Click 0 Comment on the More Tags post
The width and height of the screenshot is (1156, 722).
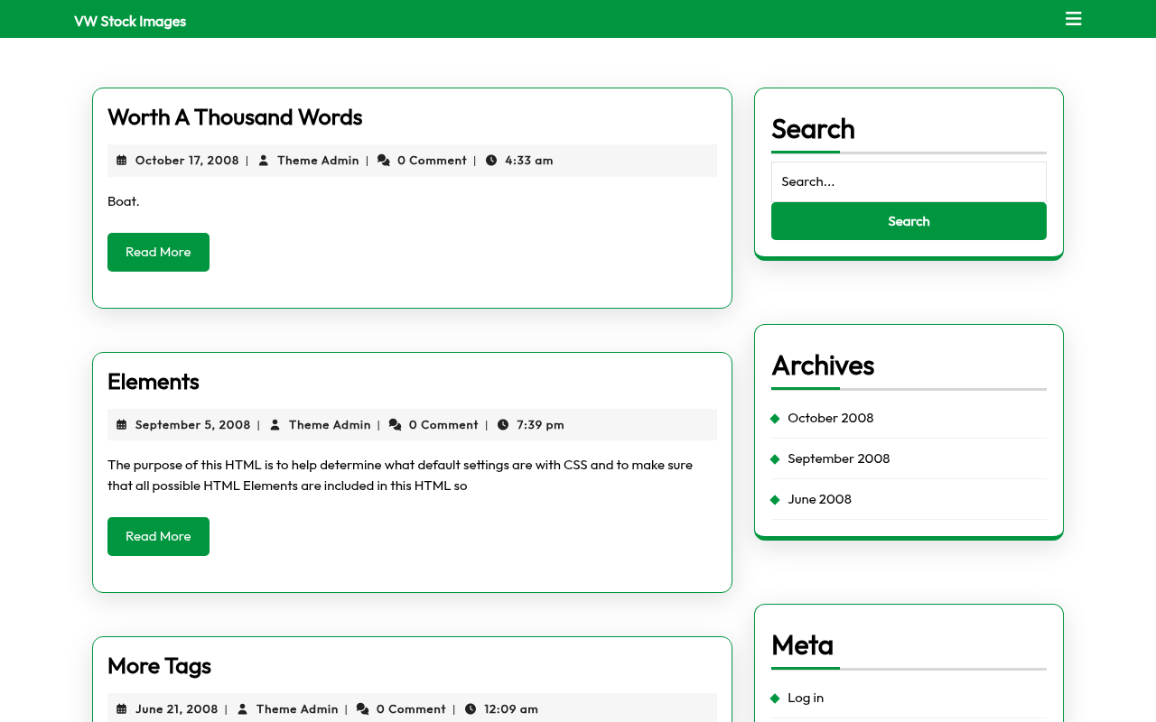pos(411,709)
